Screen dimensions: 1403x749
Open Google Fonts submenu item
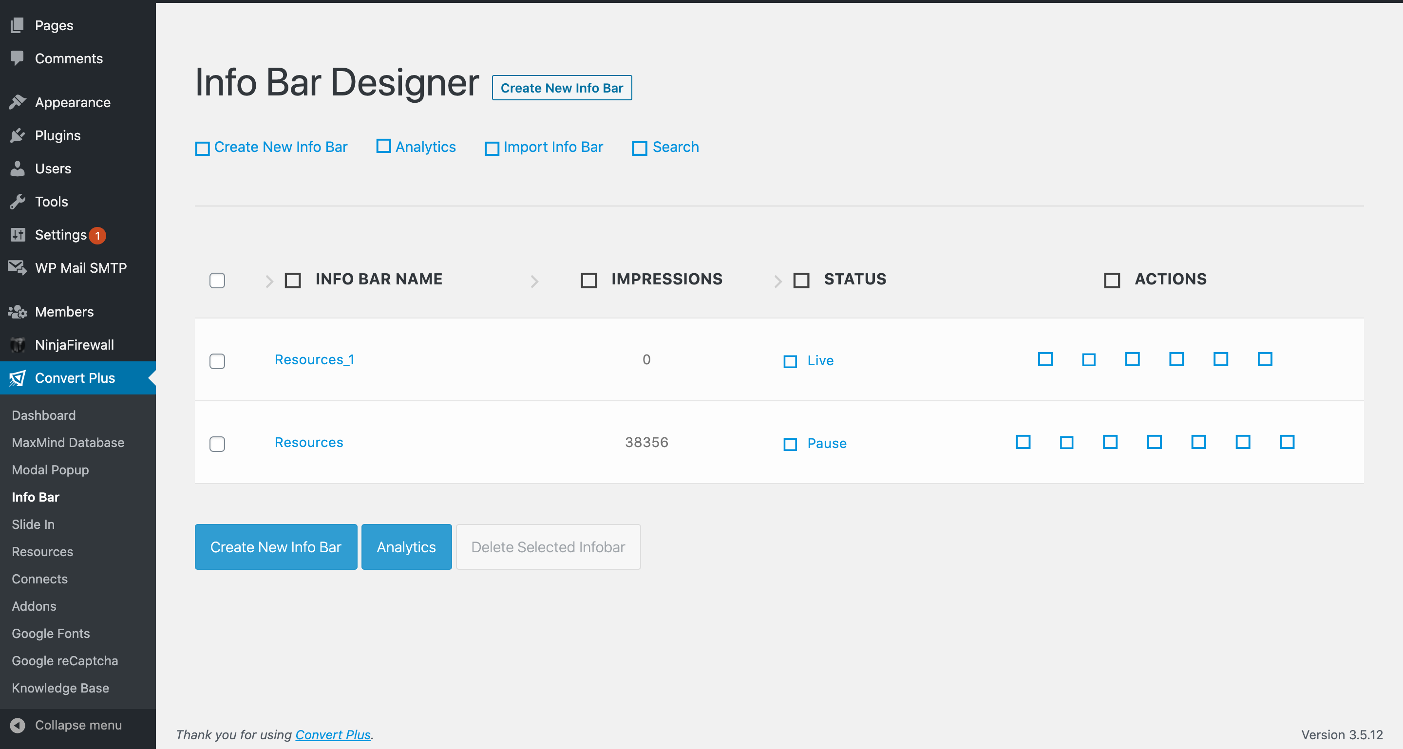click(51, 633)
